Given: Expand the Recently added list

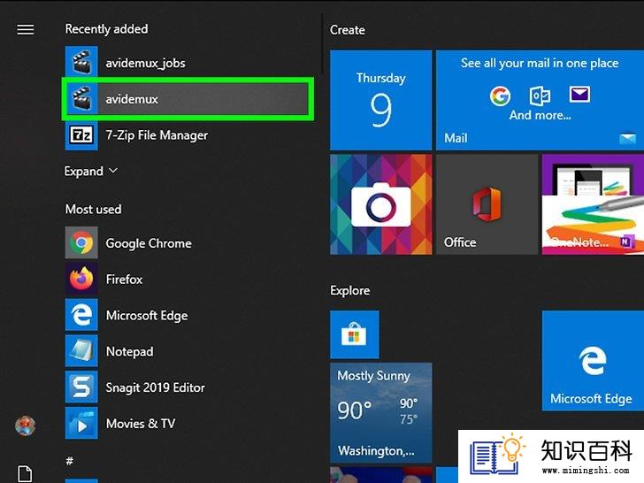Looking at the screenshot, I should pos(91,171).
